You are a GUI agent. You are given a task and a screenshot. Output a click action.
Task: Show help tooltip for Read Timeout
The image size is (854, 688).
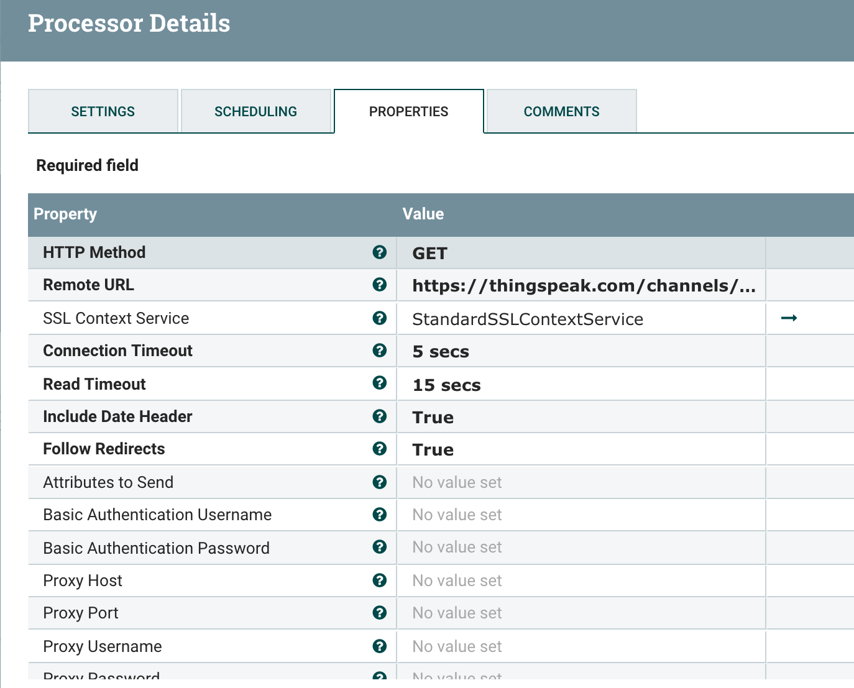tap(379, 383)
